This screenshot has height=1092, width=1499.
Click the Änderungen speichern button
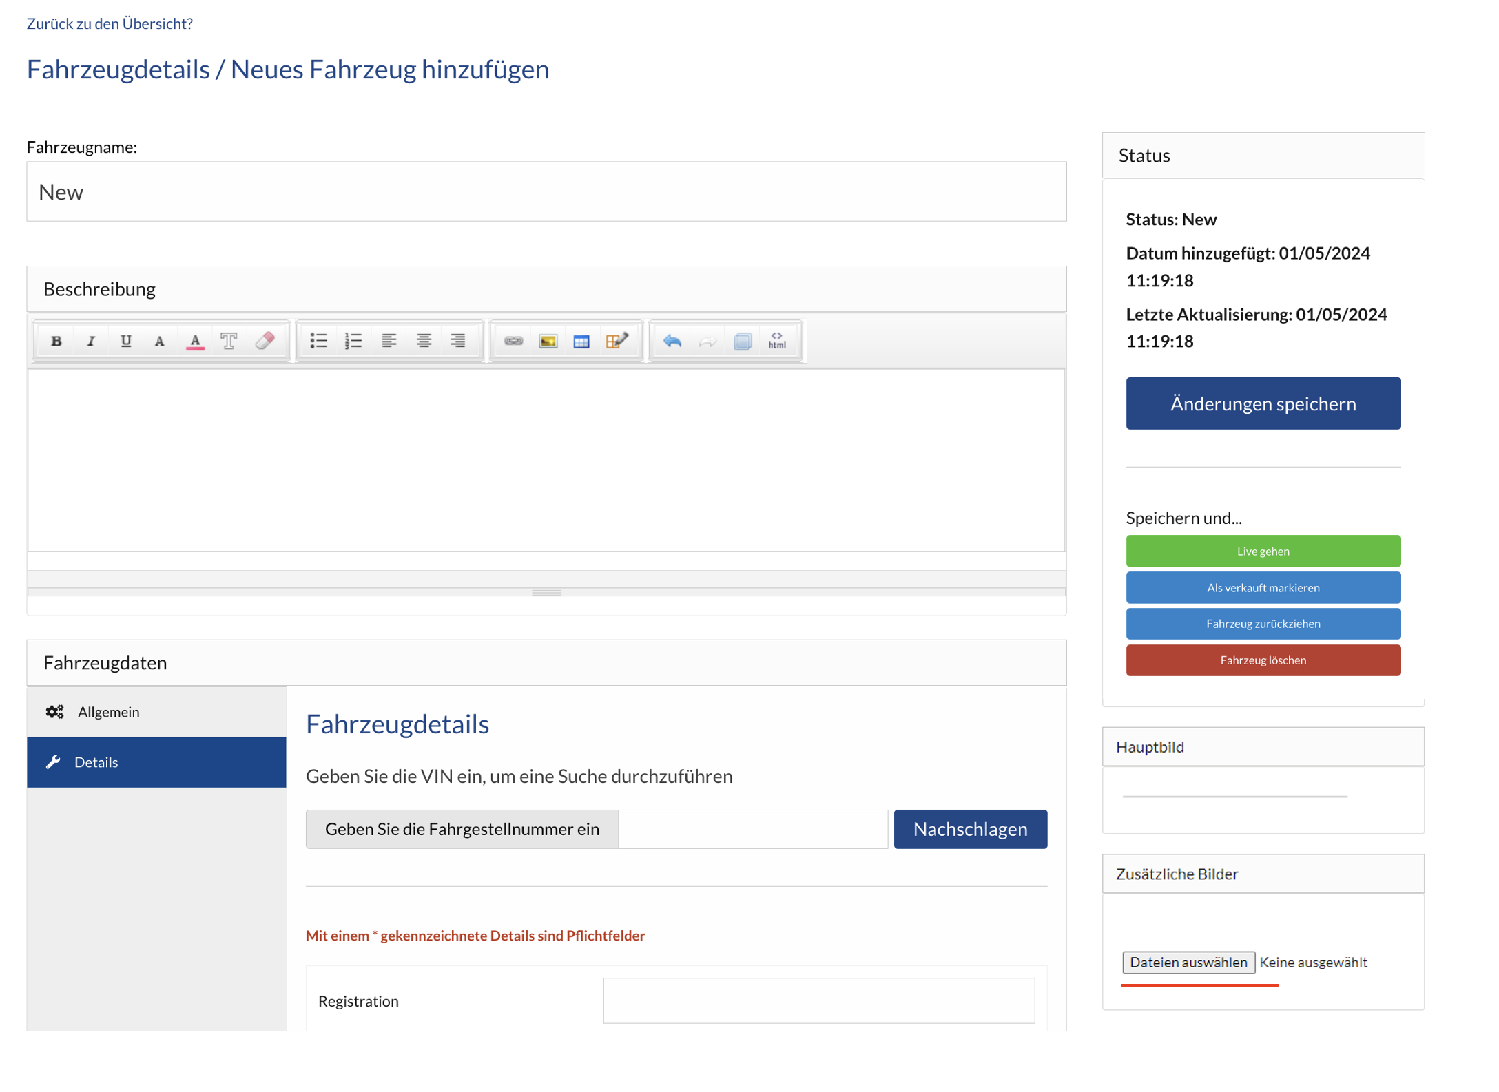pyautogui.click(x=1262, y=403)
